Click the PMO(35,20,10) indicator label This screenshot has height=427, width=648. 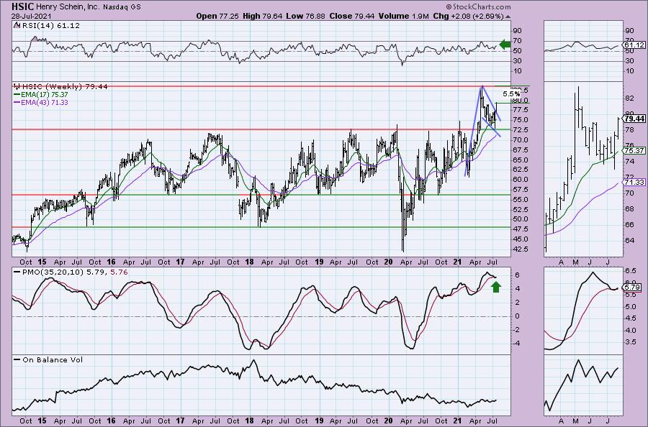pos(71,272)
